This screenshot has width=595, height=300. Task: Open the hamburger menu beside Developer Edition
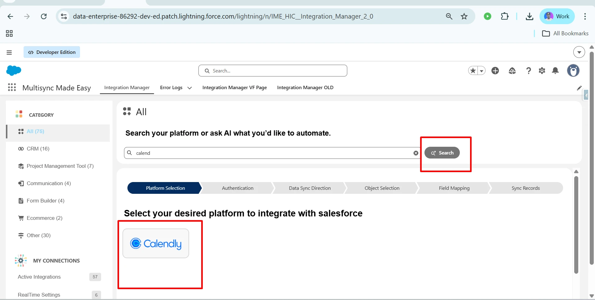click(9, 52)
